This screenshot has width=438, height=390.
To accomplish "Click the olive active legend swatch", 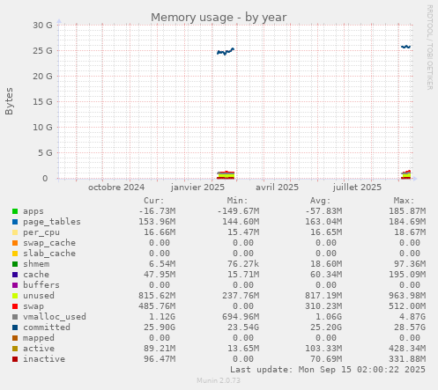I will point(15,349).
